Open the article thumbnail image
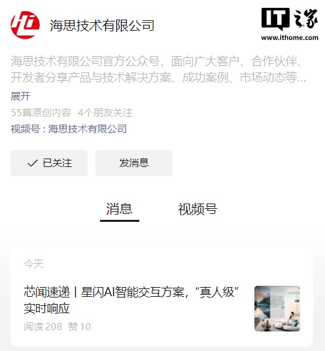Image resolution: width=325 pixels, height=351 pixels. [x=277, y=309]
